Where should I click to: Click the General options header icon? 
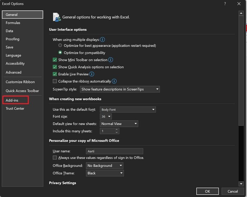click(56, 17)
